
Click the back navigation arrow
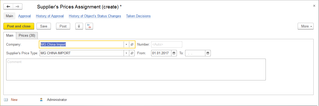(x=8, y=7)
